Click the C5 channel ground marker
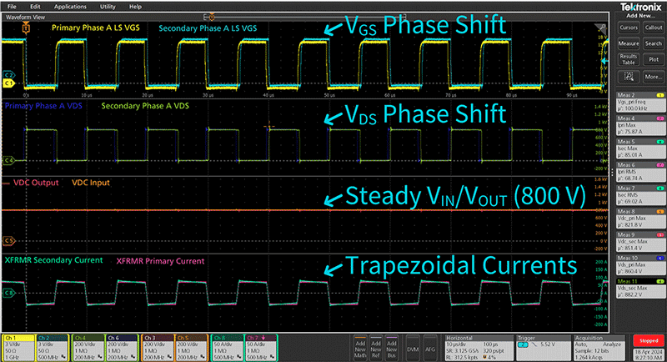This screenshot has width=667, height=362. point(8,241)
